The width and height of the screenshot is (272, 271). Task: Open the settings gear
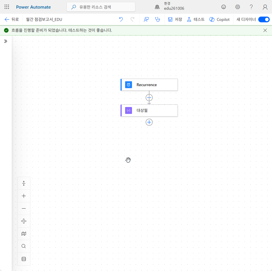click(x=237, y=7)
